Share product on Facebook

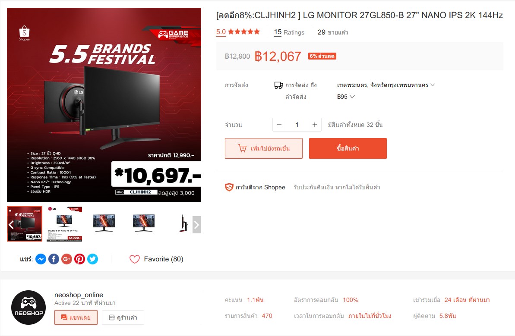pos(54,259)
